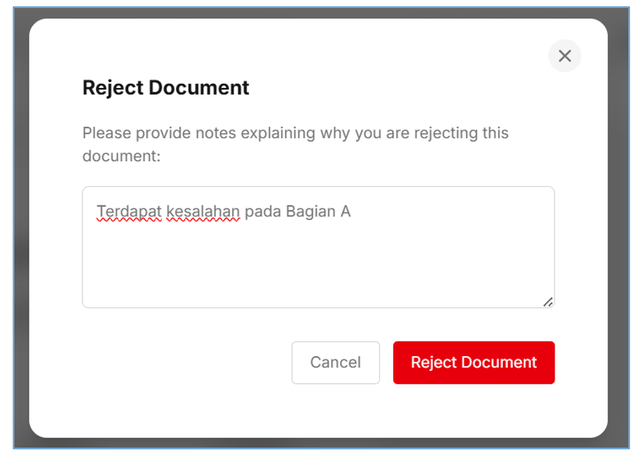Click the word "Bagian" in the notes
The height and width of the screenshot is (452, 637).
306,211
